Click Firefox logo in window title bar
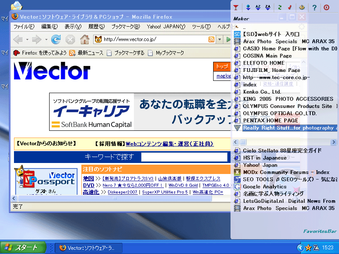The width and height of the screenshot is (339, 254). tap(15, 17)
